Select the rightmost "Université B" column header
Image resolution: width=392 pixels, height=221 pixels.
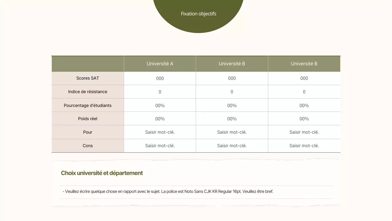(x=304, y=64)
